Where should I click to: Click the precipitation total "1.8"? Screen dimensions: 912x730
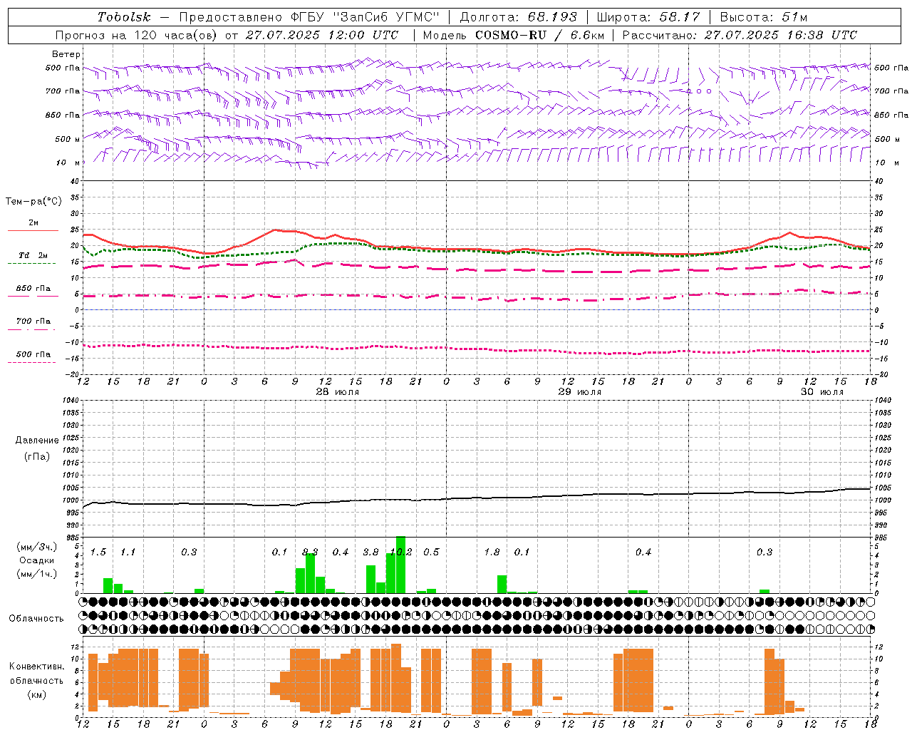point(492,552)
